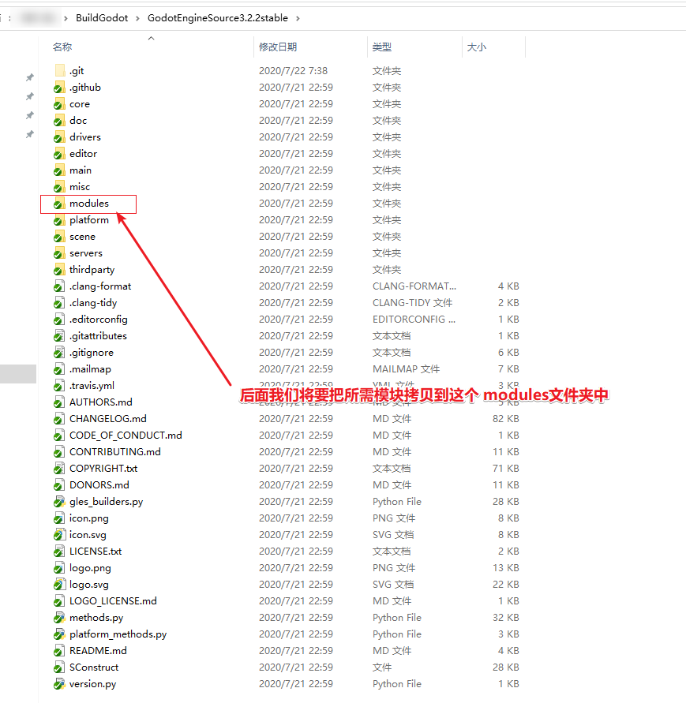This screenshot has height=703, width=686.
Task: Select the .gitattributes file name
Action: click(98, 336)
